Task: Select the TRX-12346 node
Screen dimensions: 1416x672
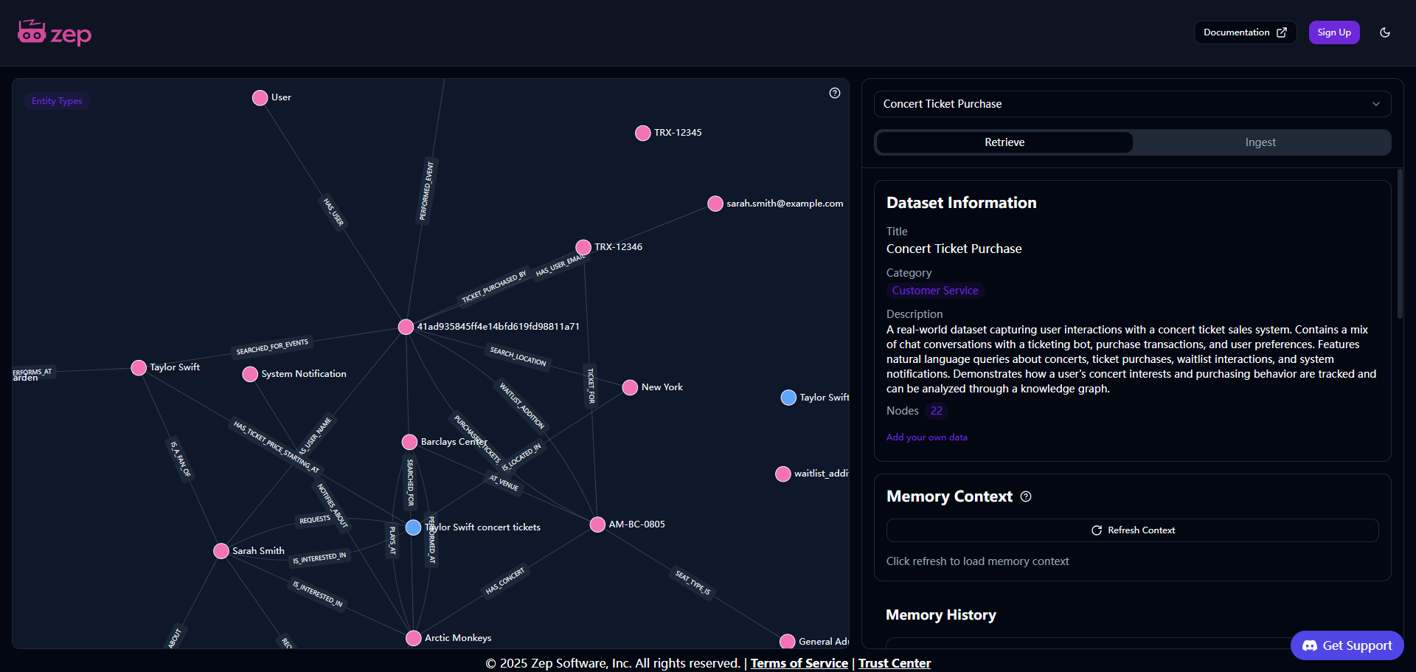Action: [x=583, y=247]
